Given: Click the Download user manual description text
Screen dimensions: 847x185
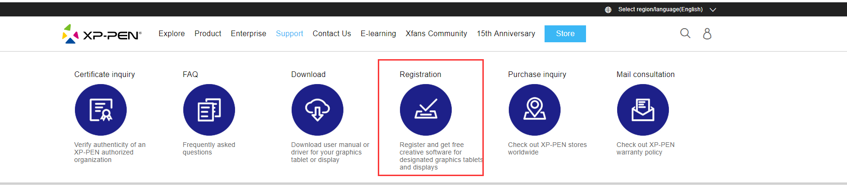Looking at the screenshot, I should click(330, 152).
